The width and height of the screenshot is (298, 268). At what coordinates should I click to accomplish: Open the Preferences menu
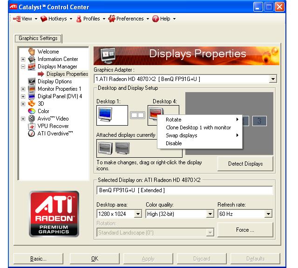pos(129,19)
